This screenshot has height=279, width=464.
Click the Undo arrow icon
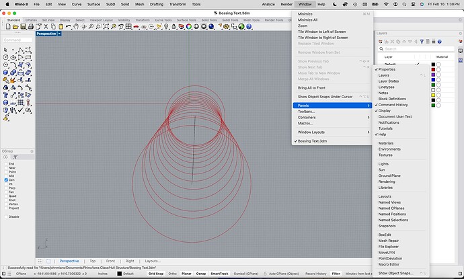coord(69,27)
